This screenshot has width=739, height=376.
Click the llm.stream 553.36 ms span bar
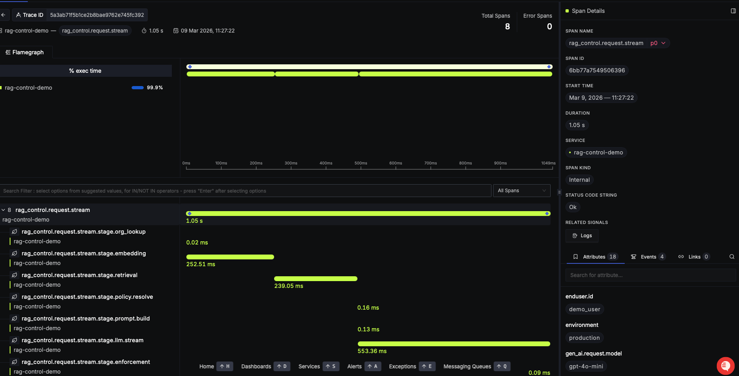click(454, 344)
